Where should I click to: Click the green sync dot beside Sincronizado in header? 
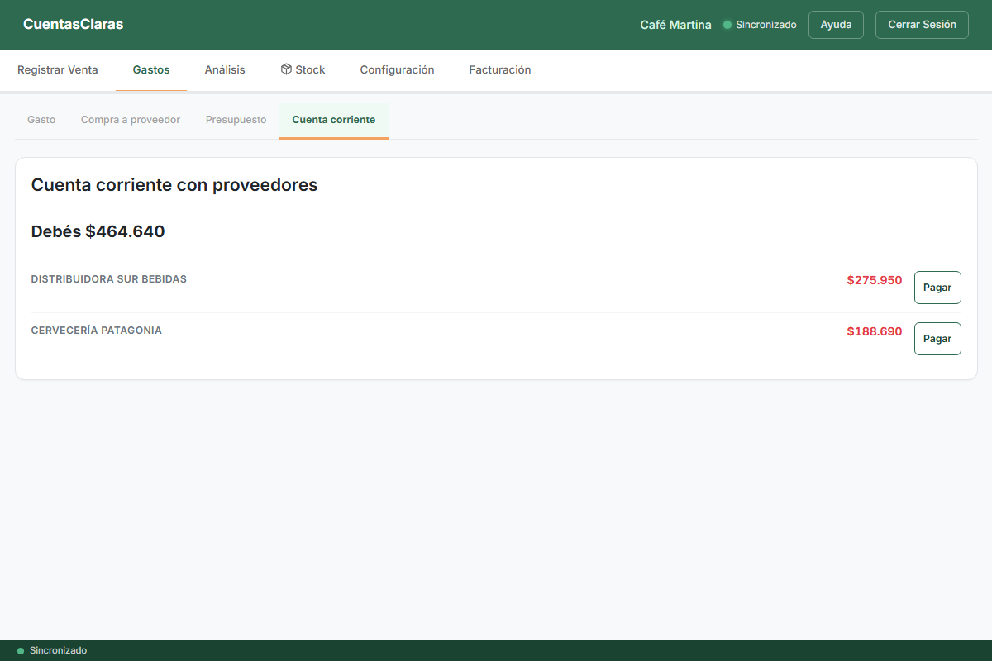point(727,25)
